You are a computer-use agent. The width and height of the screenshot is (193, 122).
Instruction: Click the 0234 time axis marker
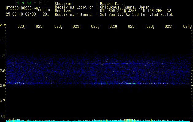click(x=77, y=26)
